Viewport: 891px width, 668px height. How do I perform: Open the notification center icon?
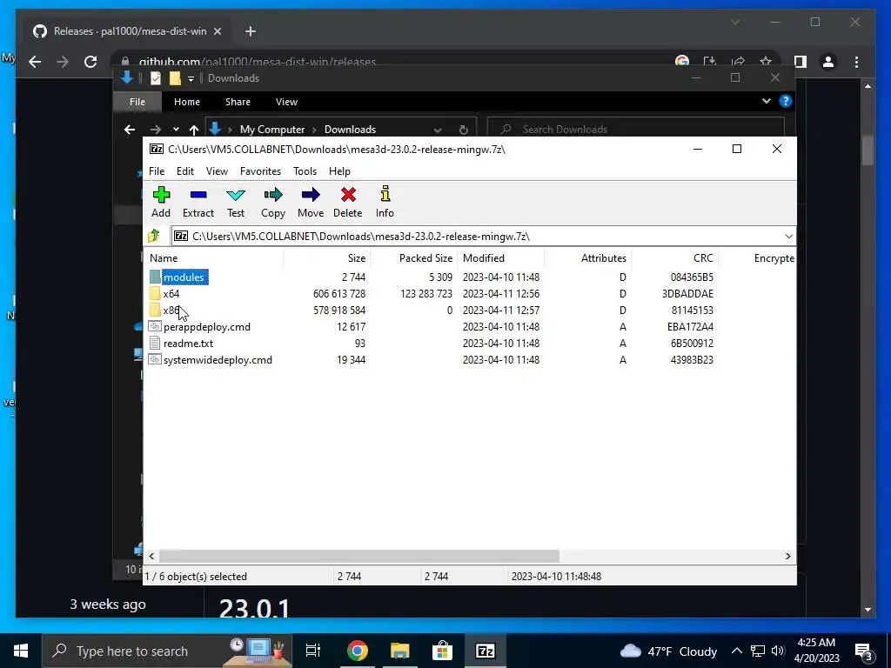[x=864, y=651]
